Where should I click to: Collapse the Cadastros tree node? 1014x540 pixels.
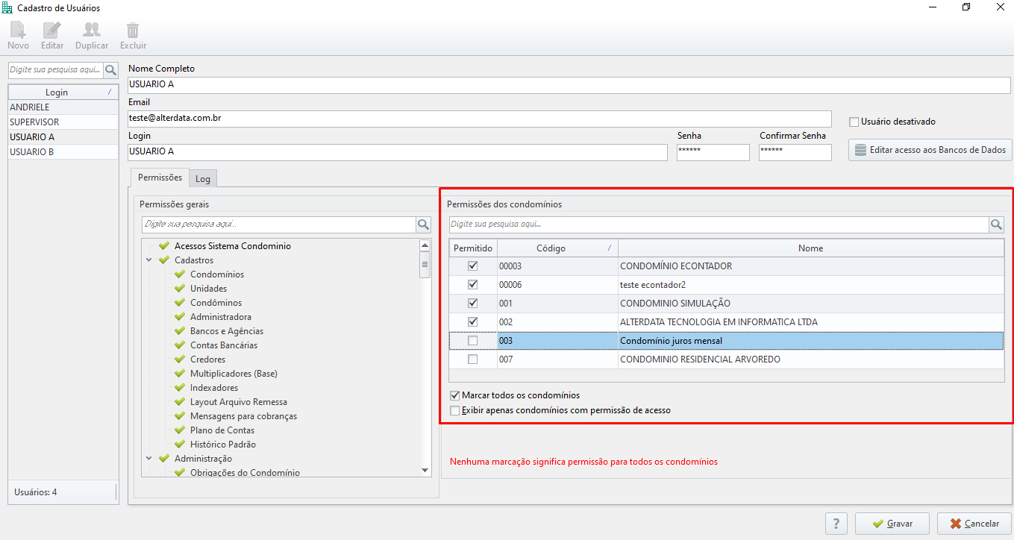[149, 260]
